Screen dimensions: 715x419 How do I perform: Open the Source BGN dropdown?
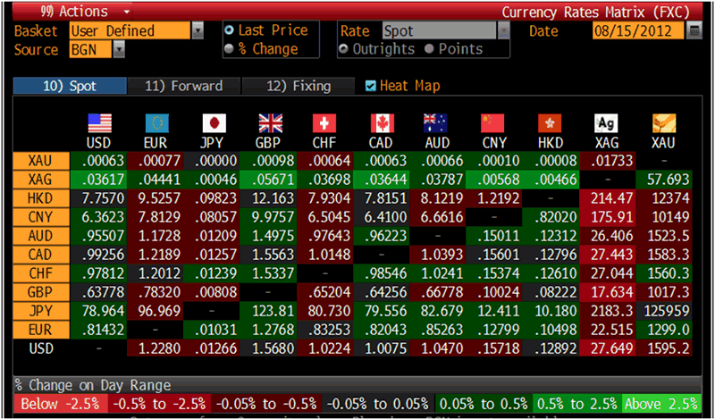click(119, 50)
